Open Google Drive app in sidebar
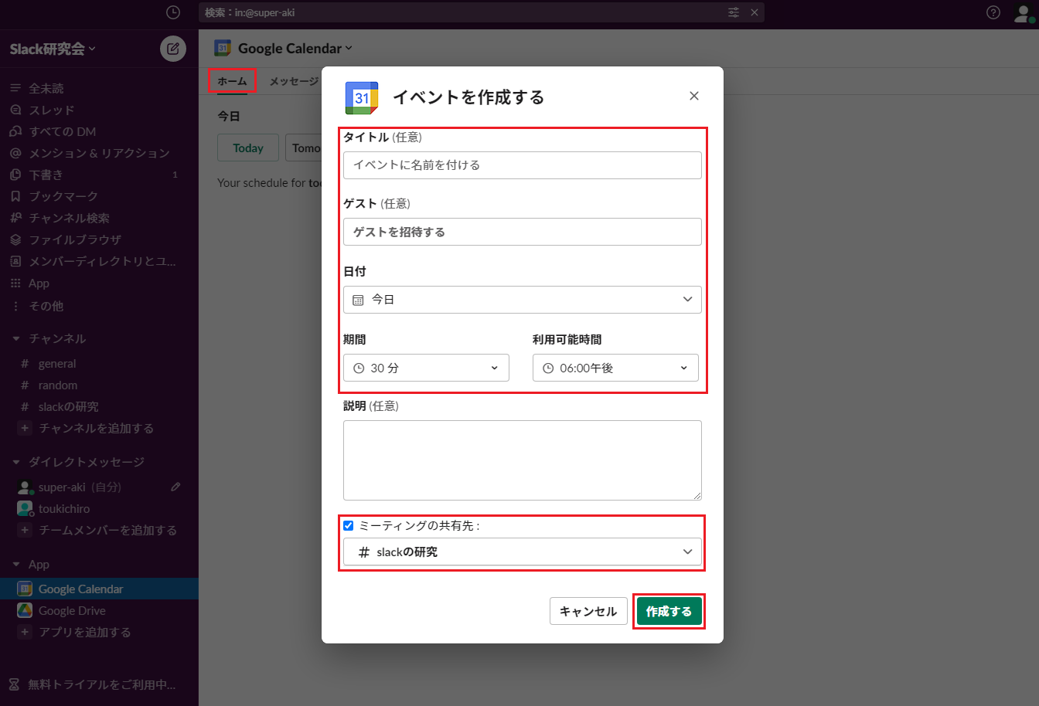Screen dimensions: 1039x706 72,610
